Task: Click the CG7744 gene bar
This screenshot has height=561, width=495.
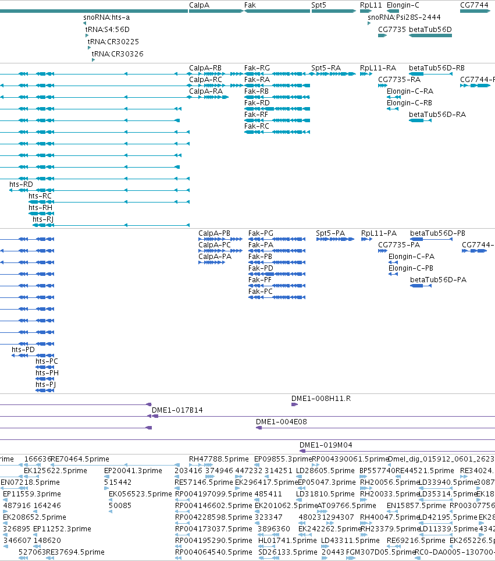Action: 475,11
